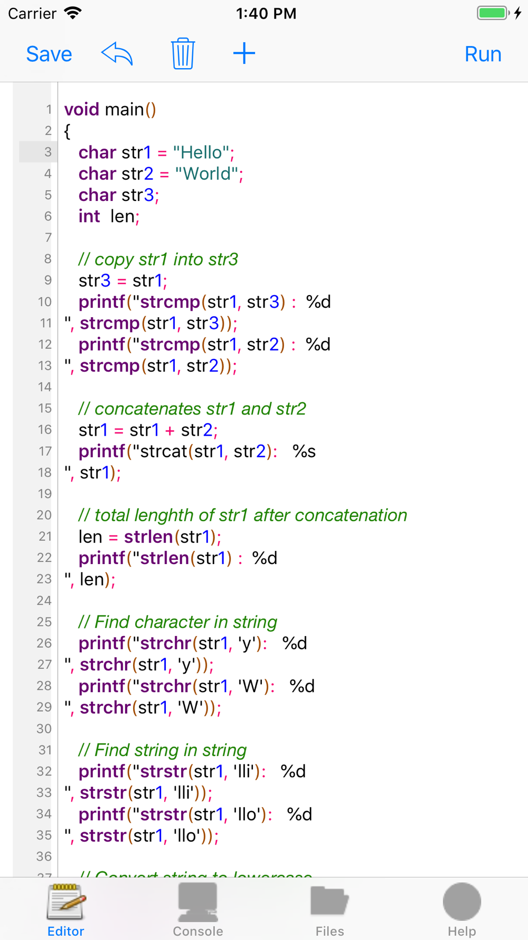The image size is (528, 940).
Task: Place cursor at str1 = str1 + str2 line
Action: tap(148, 430)
